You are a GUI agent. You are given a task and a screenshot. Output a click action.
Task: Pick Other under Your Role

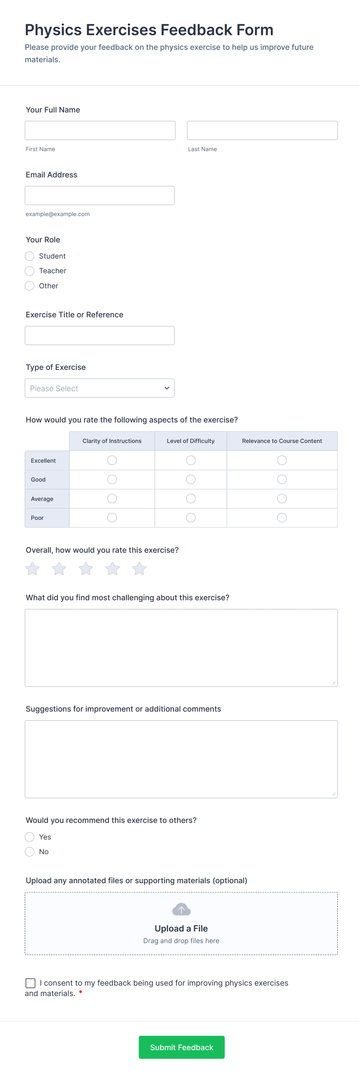coord(29,286)
